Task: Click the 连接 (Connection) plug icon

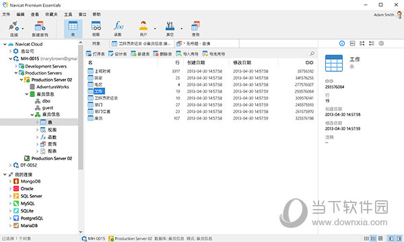Action: (13, 26)
